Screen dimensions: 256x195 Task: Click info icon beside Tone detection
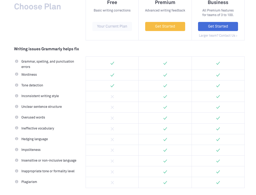tap(17, 85)
